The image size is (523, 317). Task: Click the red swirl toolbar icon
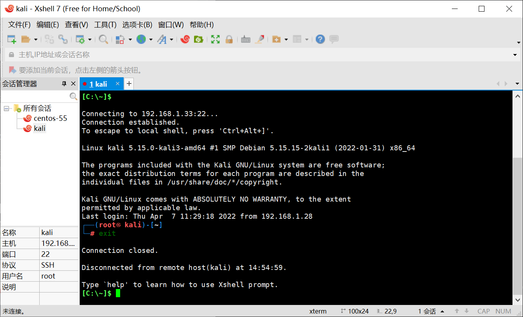185,39
